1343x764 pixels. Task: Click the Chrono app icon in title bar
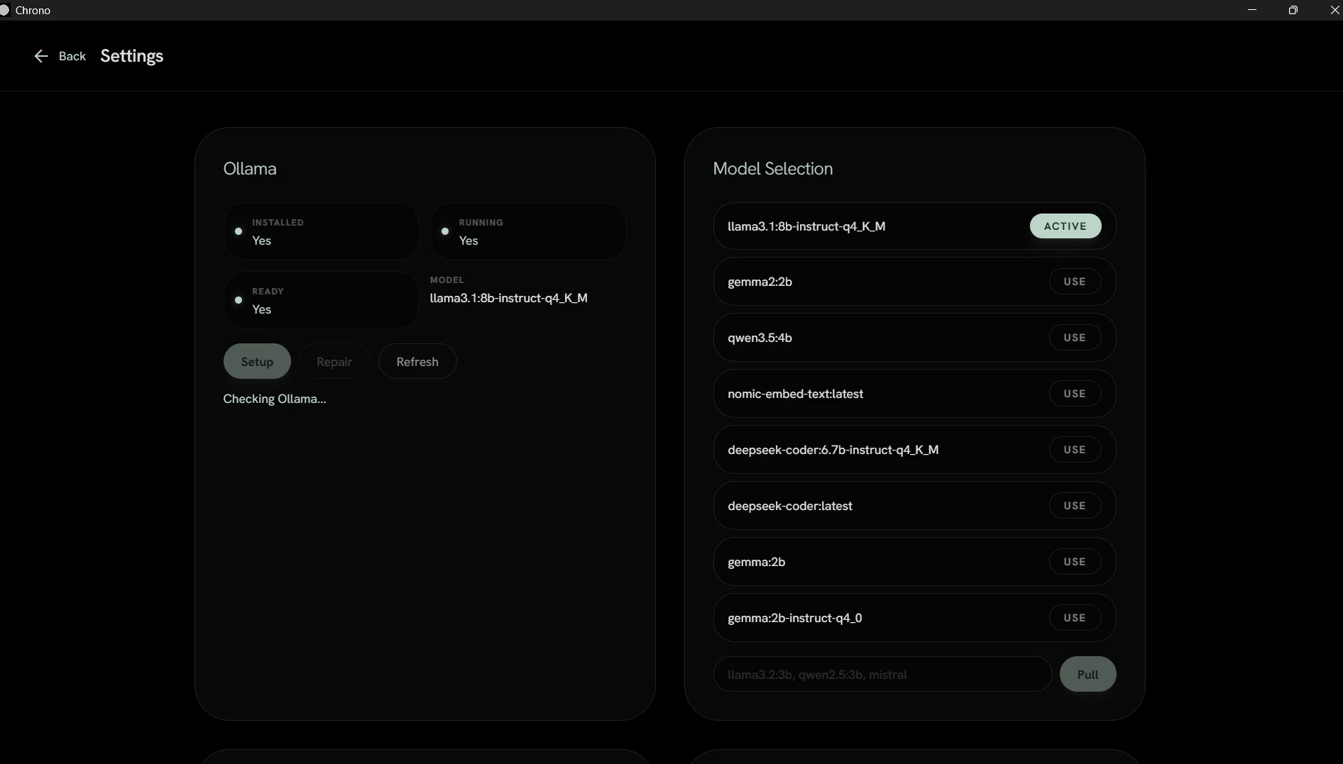point(4,10)
